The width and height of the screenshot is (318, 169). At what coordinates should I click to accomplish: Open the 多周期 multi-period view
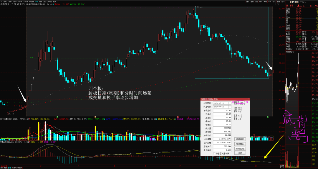pos(50,2)
